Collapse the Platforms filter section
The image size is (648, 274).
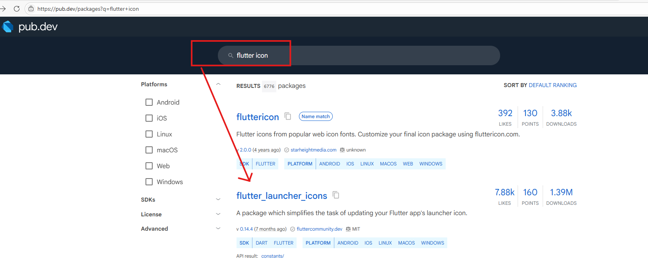[218, 84]
